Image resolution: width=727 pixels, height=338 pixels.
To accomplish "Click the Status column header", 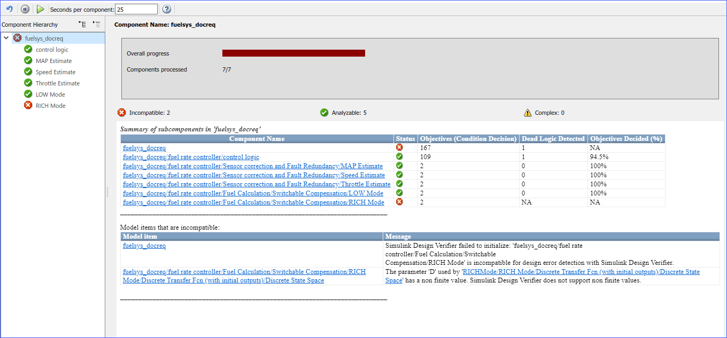I will pos(406,139).
